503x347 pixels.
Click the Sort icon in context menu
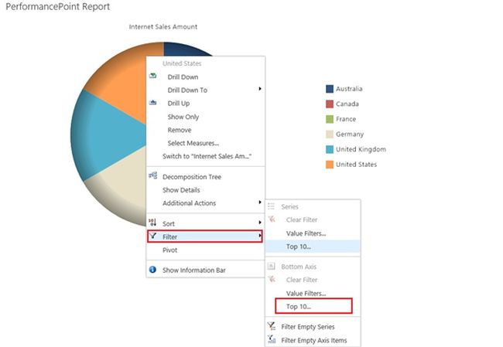point(153,223)
